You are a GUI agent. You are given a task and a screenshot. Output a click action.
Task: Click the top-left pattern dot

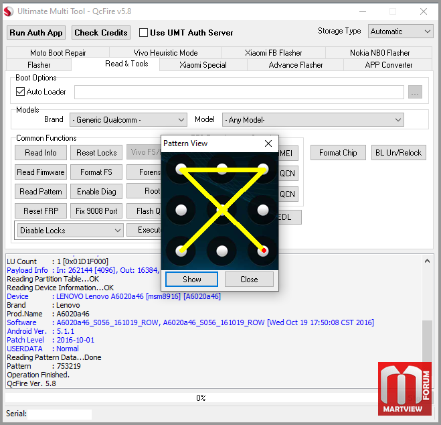pyautogui.click(x=181, y=170)
